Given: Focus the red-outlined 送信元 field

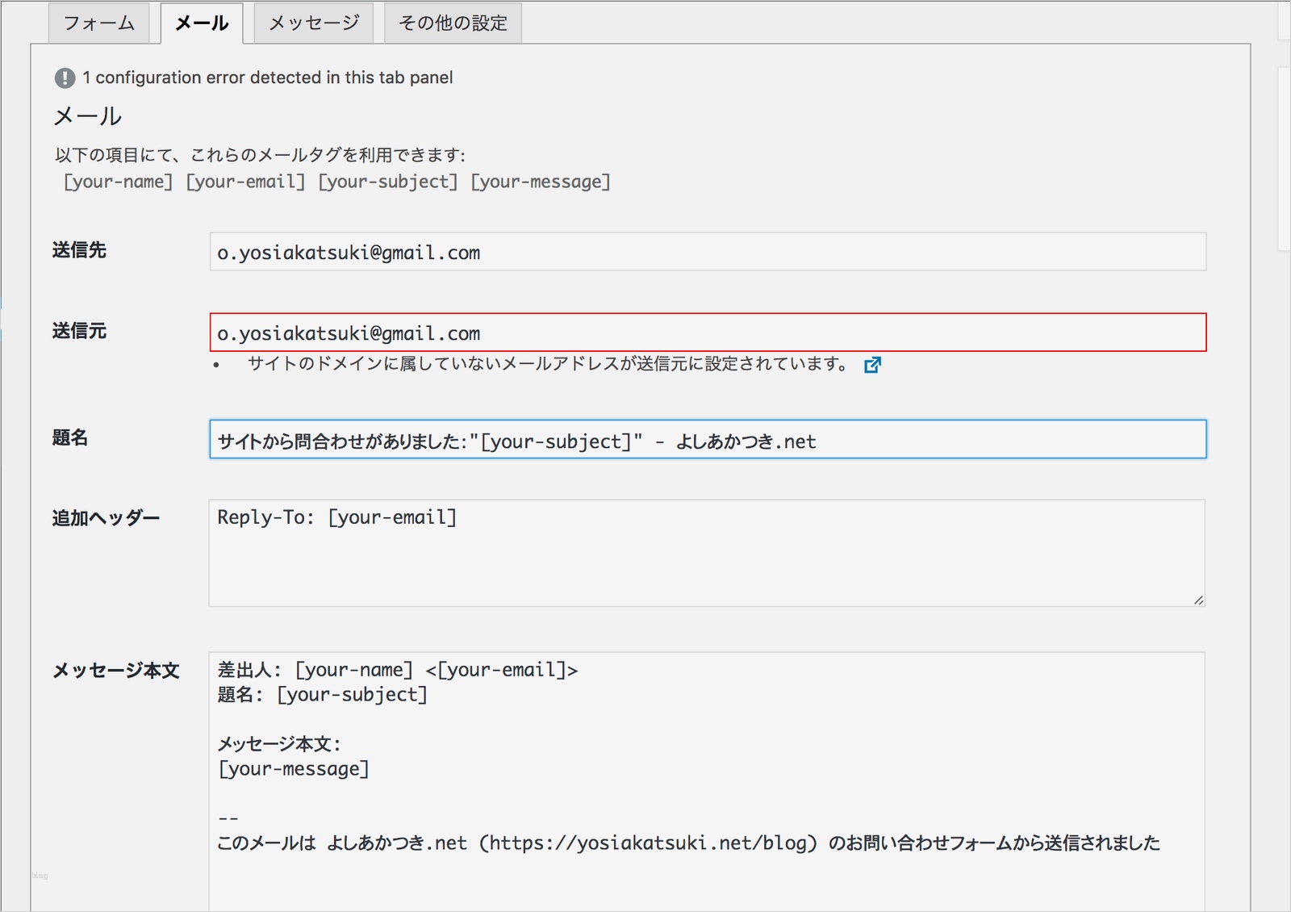Looking at the screenshot, I should click(x=707, y=333).
